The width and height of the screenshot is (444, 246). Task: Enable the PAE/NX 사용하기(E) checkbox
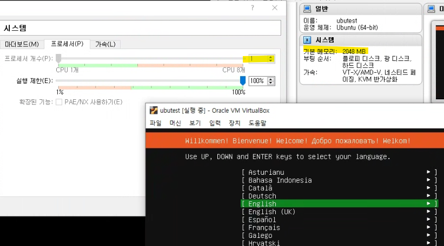[x=59, y=102]
